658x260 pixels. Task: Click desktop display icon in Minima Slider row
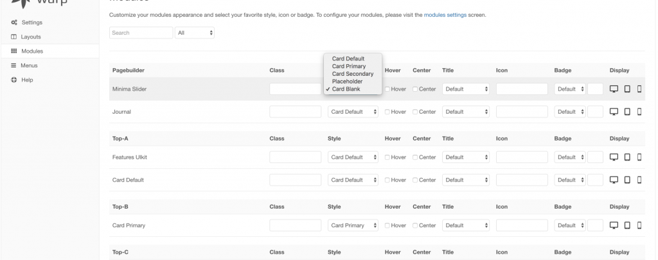point(614,89)
